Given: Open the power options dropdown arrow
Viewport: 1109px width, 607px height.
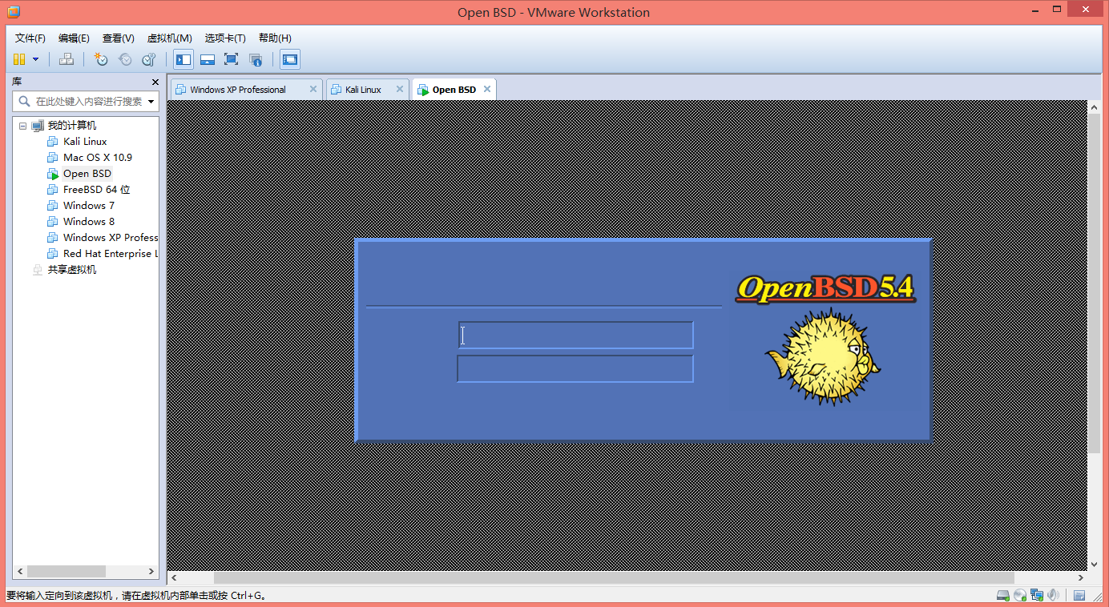Looking at the screenshot, I should tap(35, 59).
